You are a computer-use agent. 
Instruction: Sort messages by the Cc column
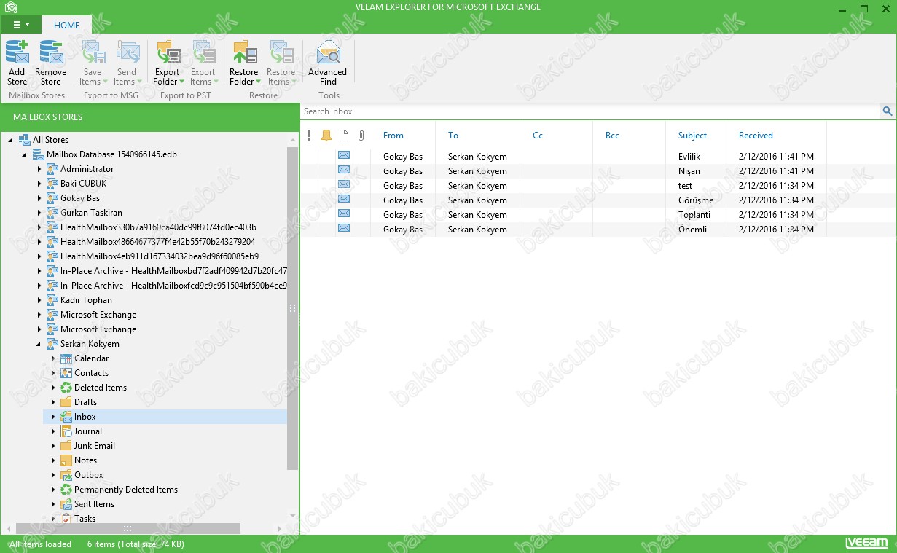pyautogui.click(x=538, y=136)
